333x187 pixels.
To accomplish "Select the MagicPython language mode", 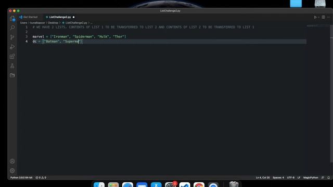I will pos(311,178).
